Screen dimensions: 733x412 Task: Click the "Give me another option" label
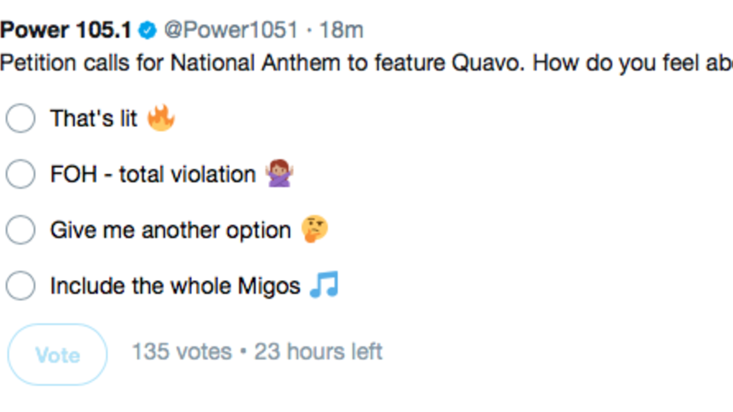170,231
